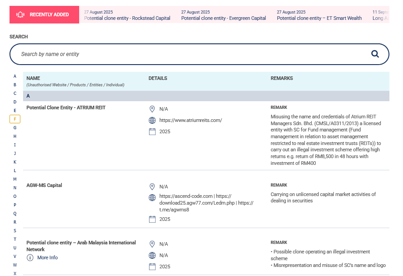Click the More Info circle icon
The image size is (403, 276).
click(x=30, y=257)
